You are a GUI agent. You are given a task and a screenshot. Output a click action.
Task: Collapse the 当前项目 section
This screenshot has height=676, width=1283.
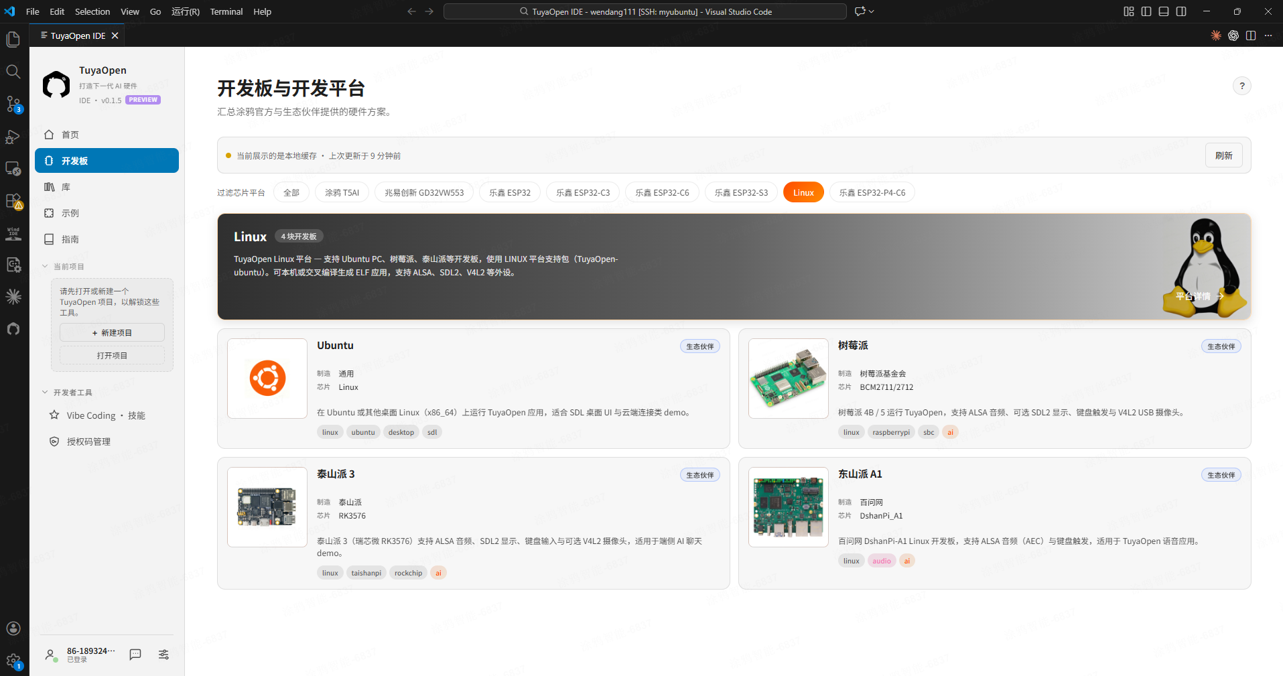click(63, 267)
